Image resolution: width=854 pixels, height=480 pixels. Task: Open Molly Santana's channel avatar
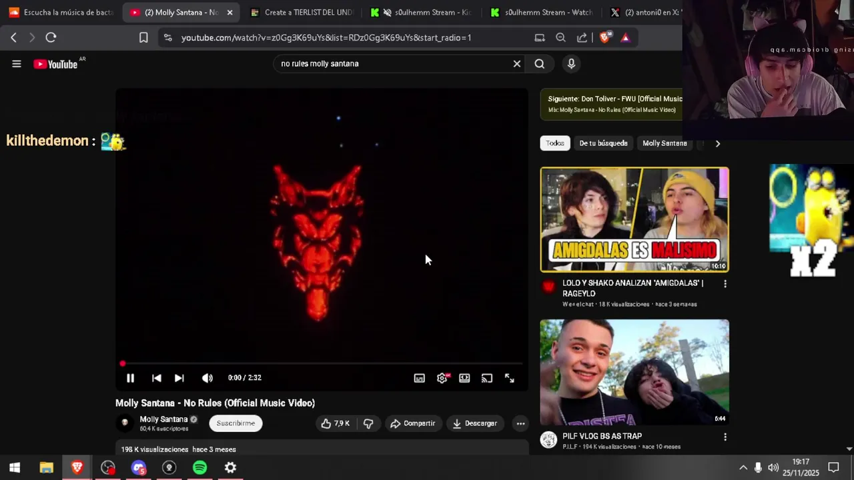tap(125, 423)
